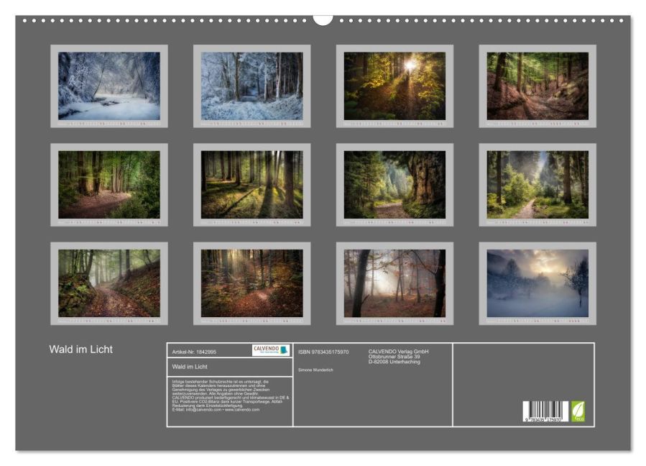Click the Artikel-Nr. 1842995 label
This screenshot has width=646, height=466.
pos(195,352)
